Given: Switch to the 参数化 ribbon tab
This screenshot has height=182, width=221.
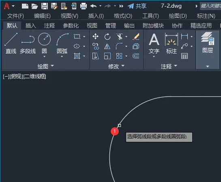Looking at the screenshot, I should [71, 26].
